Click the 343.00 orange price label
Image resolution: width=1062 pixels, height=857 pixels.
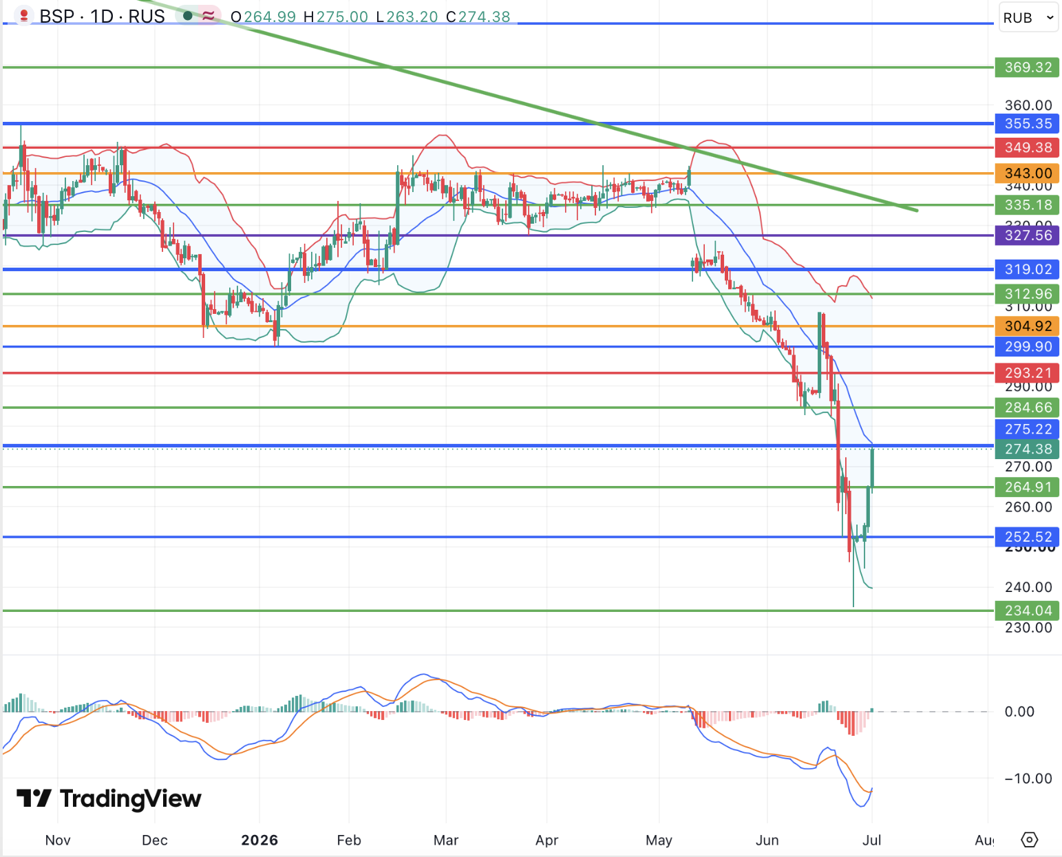tap(1027, 173)
